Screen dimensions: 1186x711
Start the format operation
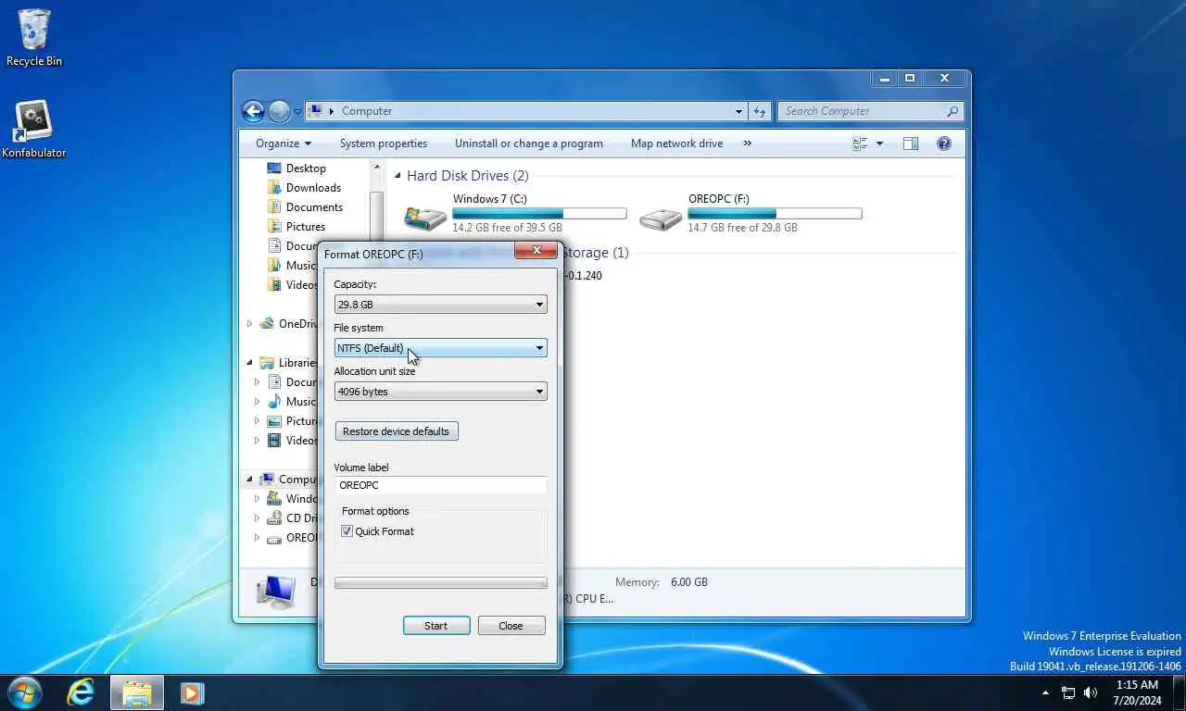pos(436,626)
